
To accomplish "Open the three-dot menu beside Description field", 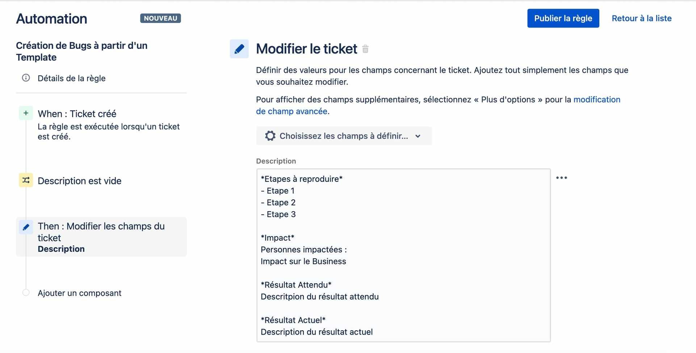I will tap(561, 178).
